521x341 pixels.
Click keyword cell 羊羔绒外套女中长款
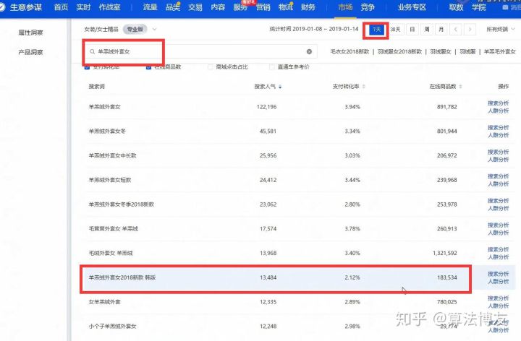(112, 155)
